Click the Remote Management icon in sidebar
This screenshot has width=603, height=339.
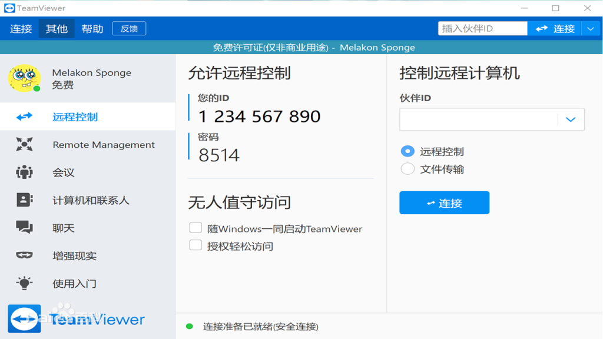tap(24, 145)
